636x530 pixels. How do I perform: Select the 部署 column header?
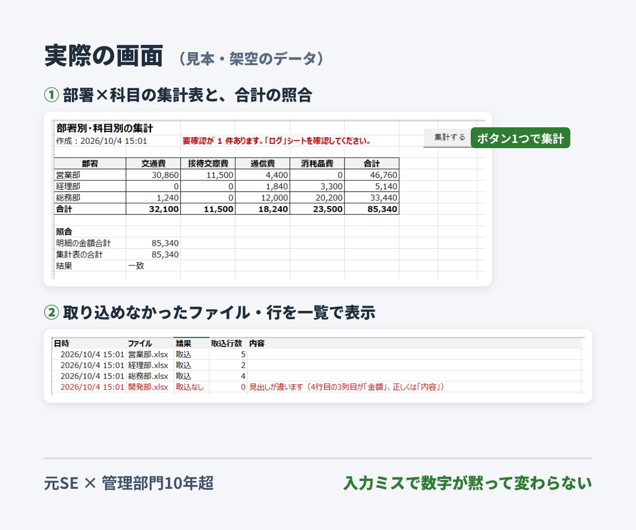click(90, 163)
